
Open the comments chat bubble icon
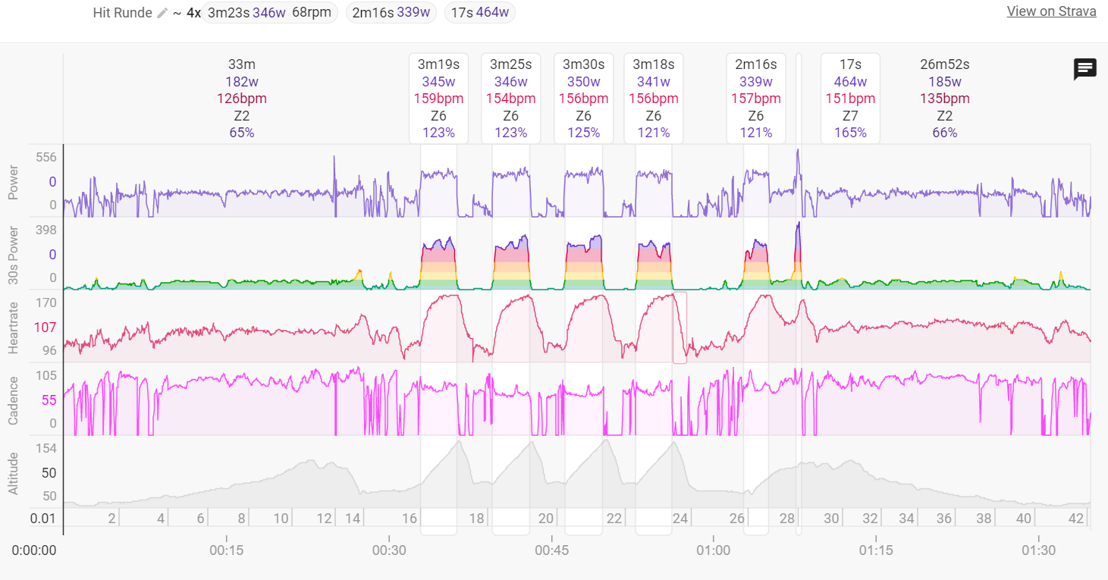tap(1085, 69)
